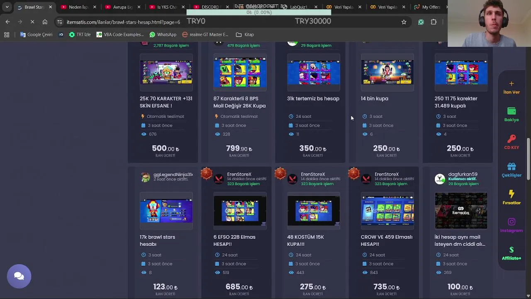This screenshot has width=531, height=299.
Task: Open the Bakiye wallet icon
Action: (x=512, y=111)
